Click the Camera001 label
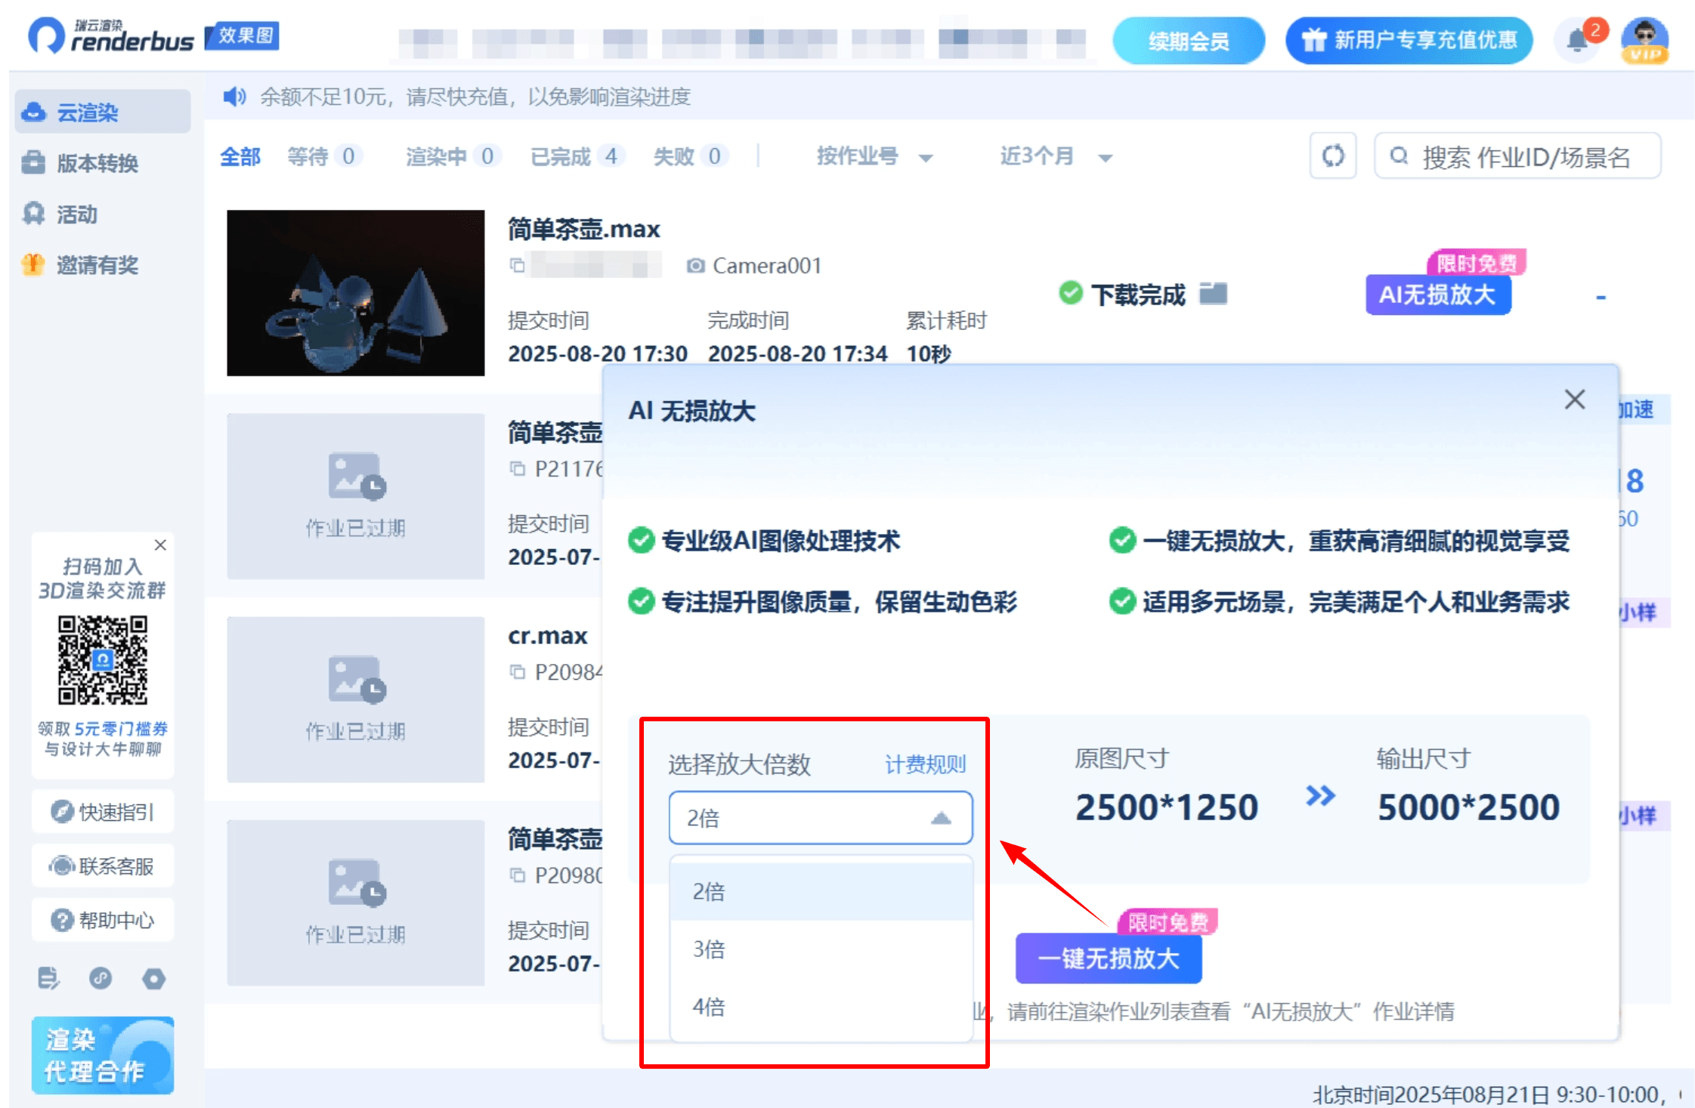Screen dimensions: 1695x1108 click(766, 266)
